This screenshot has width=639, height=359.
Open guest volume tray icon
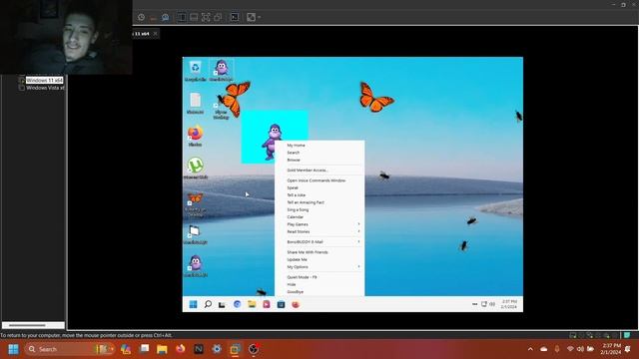tap(492, 304)
